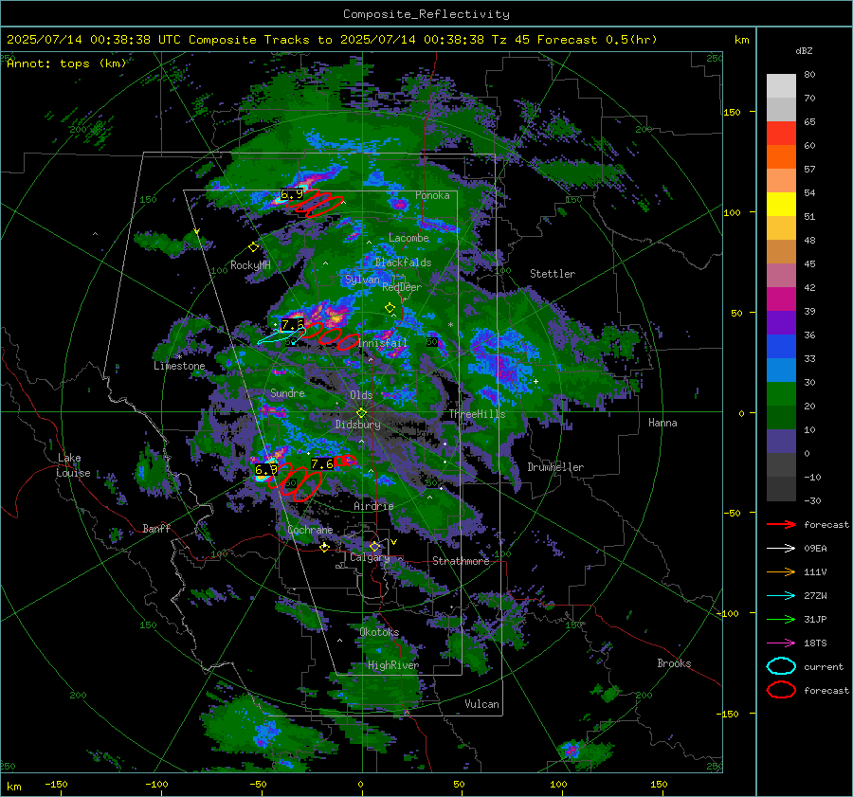Click the Innisfail city label
This screenshot has height=797, width=853.
(383, 343)
